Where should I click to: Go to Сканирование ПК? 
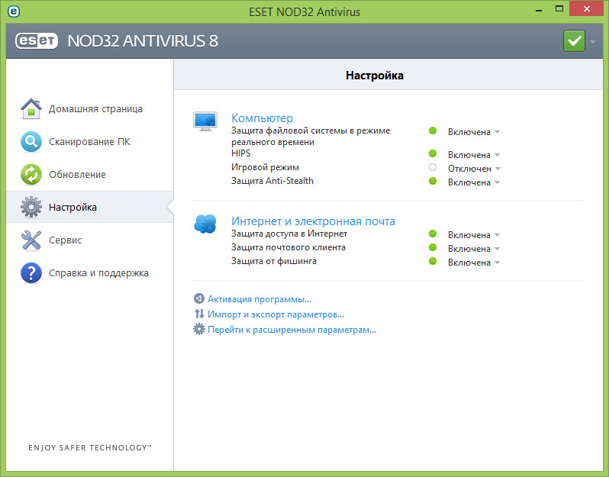coord(90,141)
